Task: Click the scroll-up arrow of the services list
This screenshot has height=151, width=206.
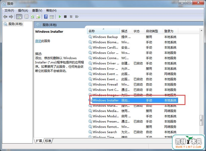Action: point(201,31)
